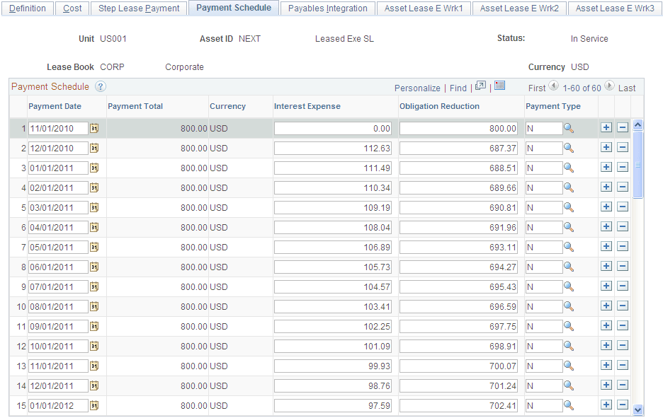
Task: Click the Find link above the grid
Action: [x=458, y=88]
